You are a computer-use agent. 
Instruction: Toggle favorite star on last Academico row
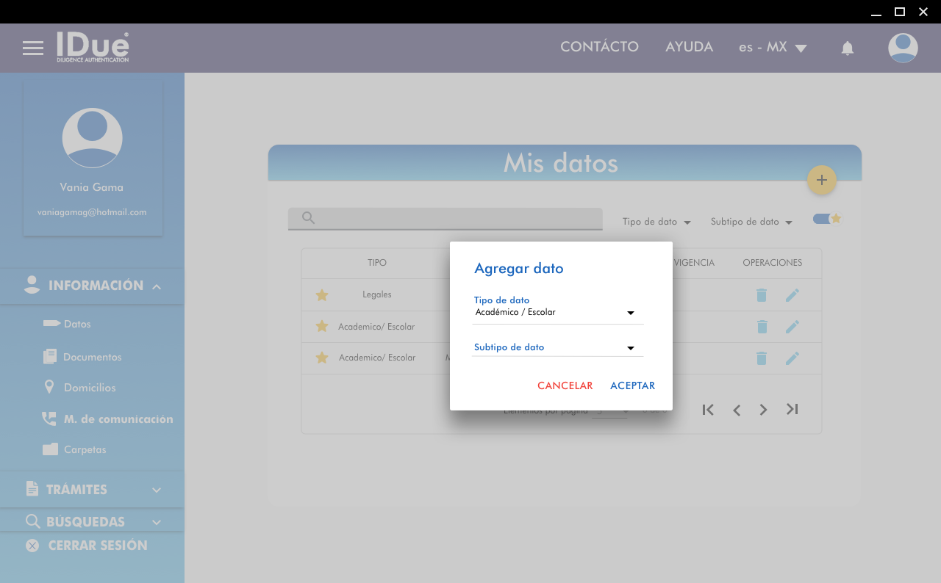[321, 358]
